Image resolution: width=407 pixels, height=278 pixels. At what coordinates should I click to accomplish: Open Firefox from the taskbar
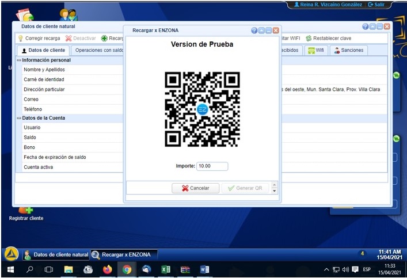(x=107, y=270)
